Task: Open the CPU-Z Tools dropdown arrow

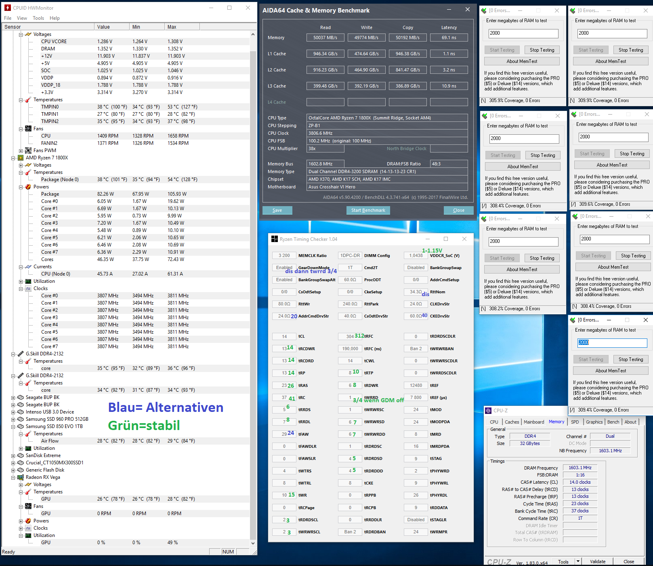Action: (578, 561)
